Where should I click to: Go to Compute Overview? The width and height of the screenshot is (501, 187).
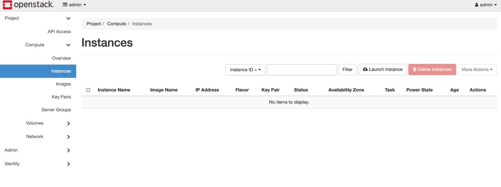tap(61, 58)
